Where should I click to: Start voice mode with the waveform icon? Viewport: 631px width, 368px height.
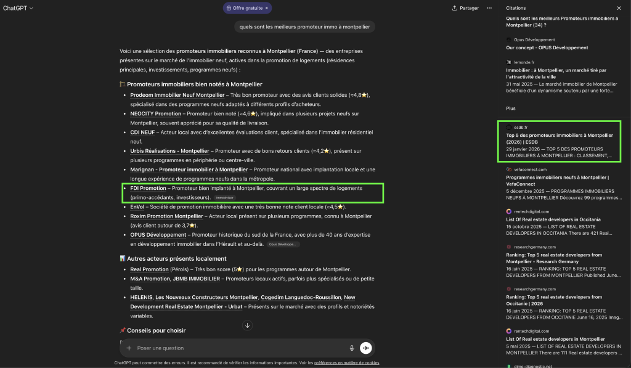[366, 348]
